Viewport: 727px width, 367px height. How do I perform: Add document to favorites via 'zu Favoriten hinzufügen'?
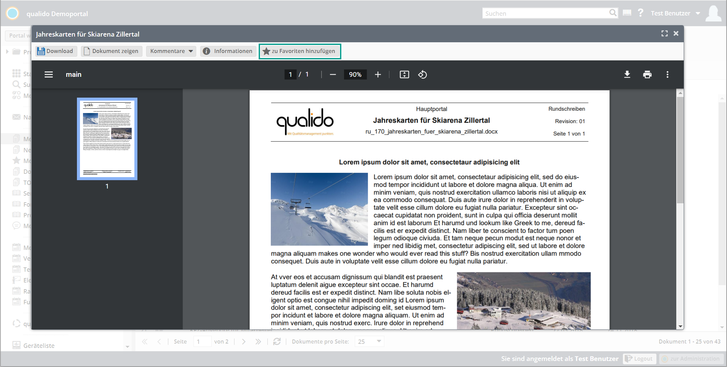click(x=300, y=51)
